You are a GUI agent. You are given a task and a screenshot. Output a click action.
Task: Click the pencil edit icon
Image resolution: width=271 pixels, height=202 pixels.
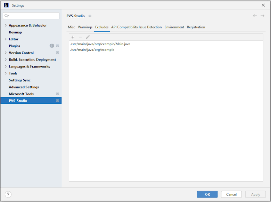[88, 37]
